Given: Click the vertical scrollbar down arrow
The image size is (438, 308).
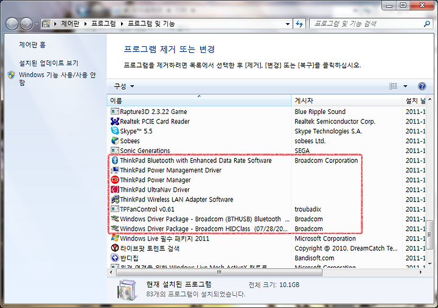Looking at the screenshot, I should (429, 264).
